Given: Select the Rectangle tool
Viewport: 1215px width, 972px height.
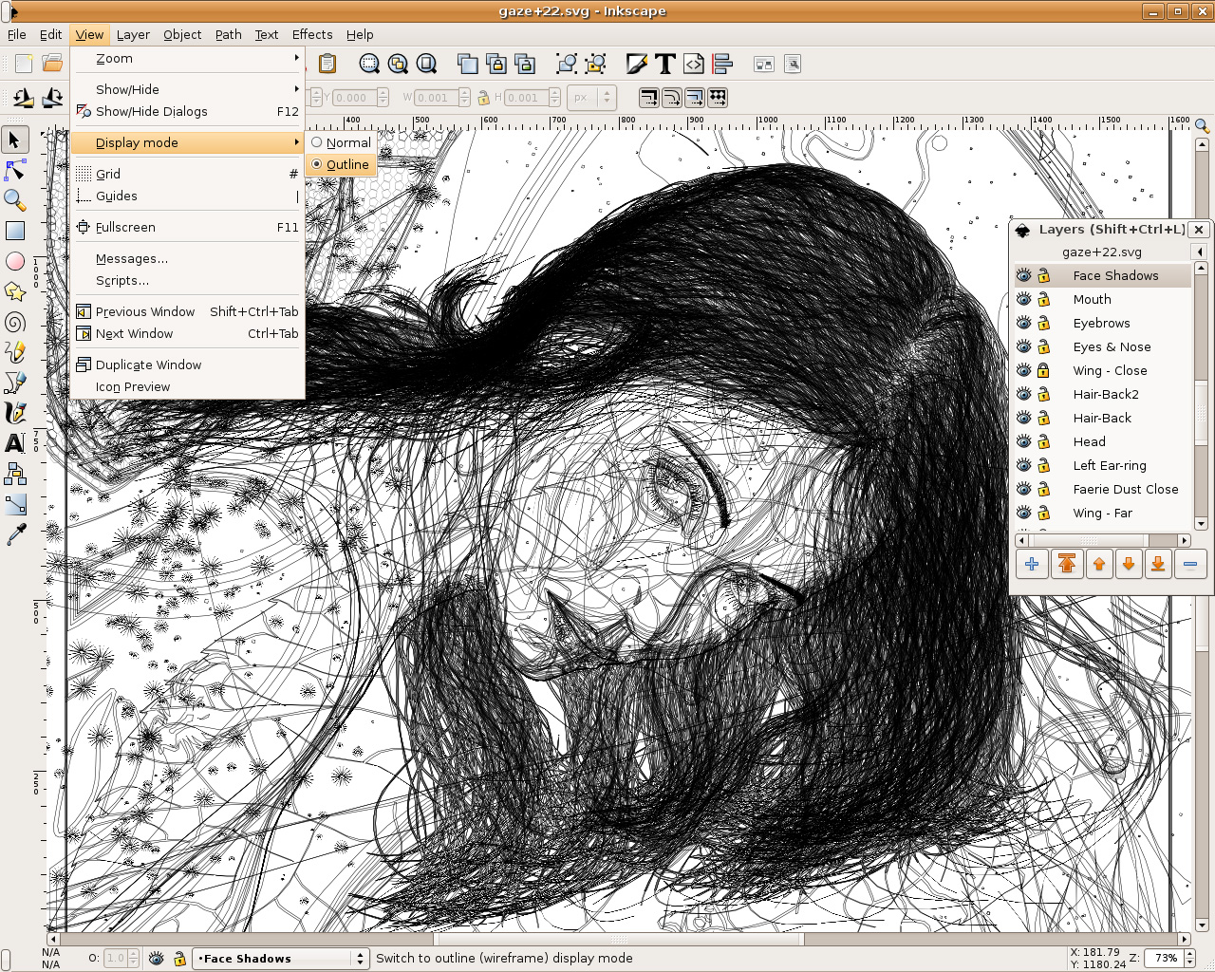Looking at the screenshot, I should [x=15, y=230].
